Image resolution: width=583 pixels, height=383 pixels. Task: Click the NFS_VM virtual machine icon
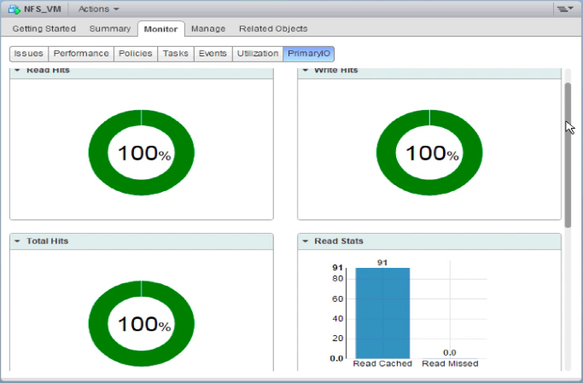coord(15,9)
